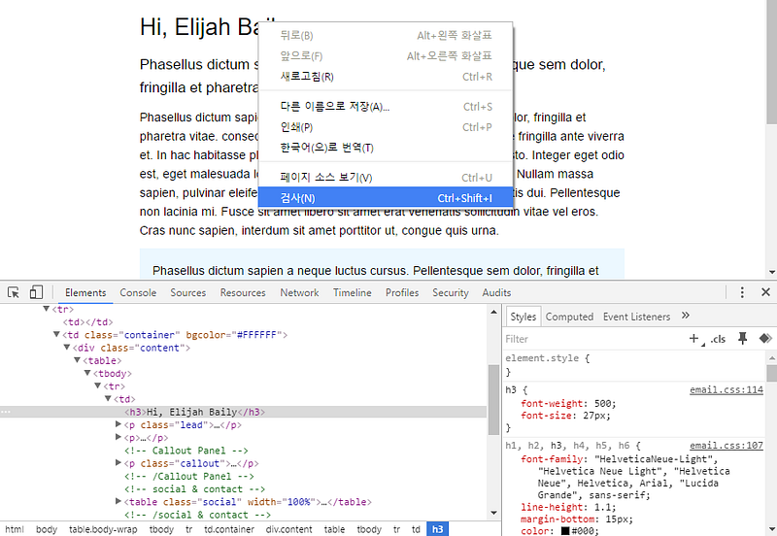777x536 pixels.
Task: Select the Styles pane tab
Action: tap(524, 317)
